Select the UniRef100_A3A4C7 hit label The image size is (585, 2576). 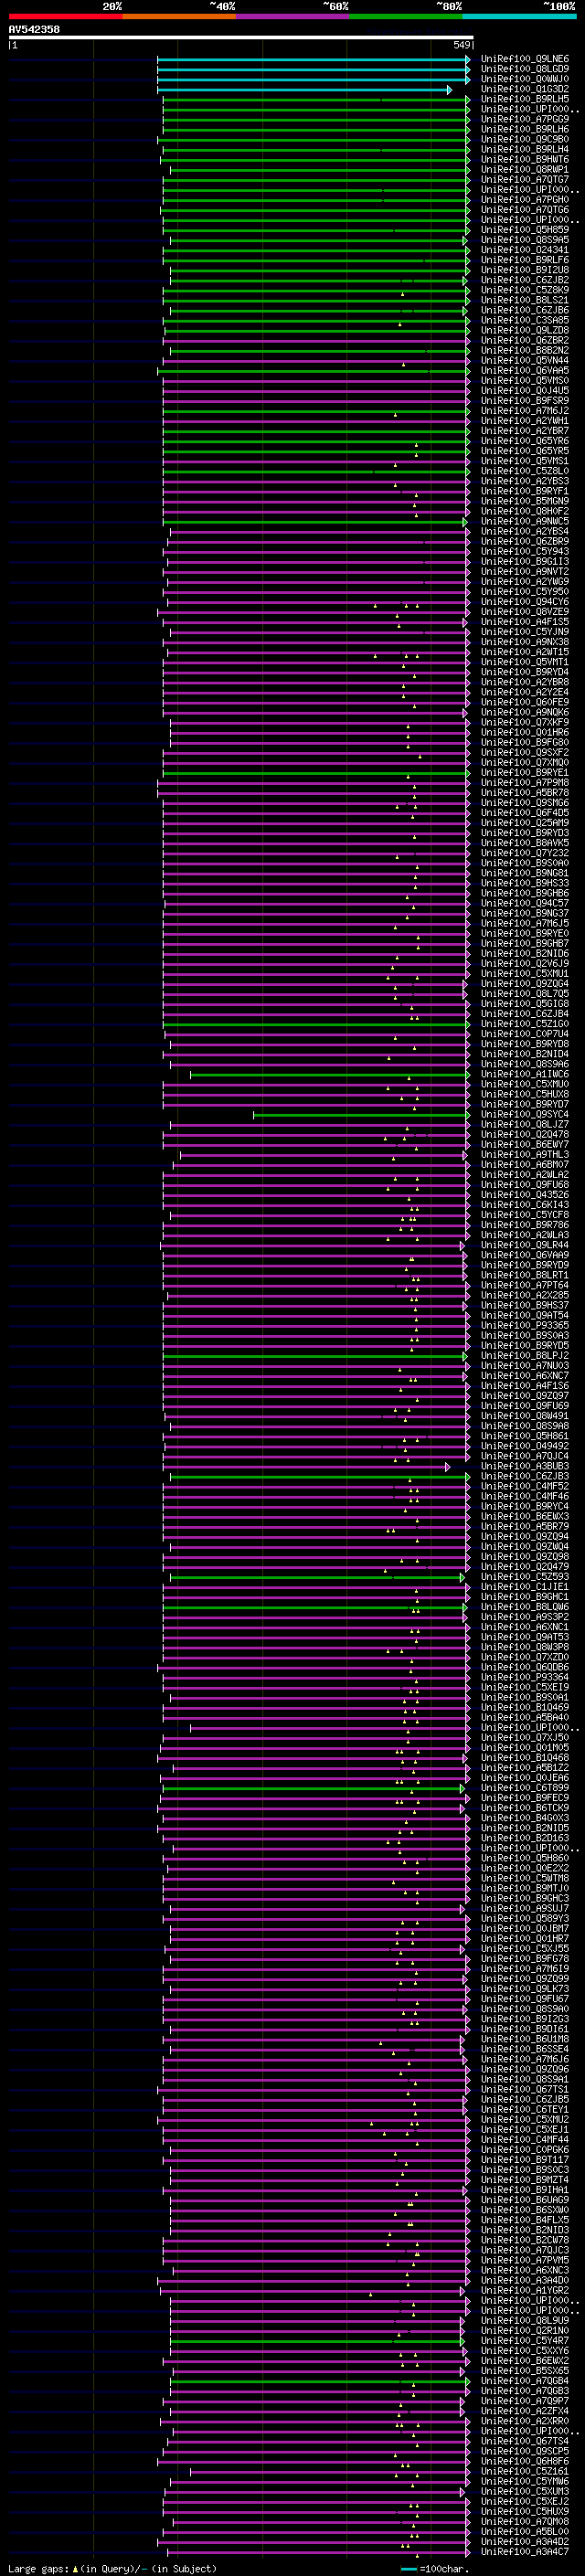pyautogui.click(x=525, y=2551)
